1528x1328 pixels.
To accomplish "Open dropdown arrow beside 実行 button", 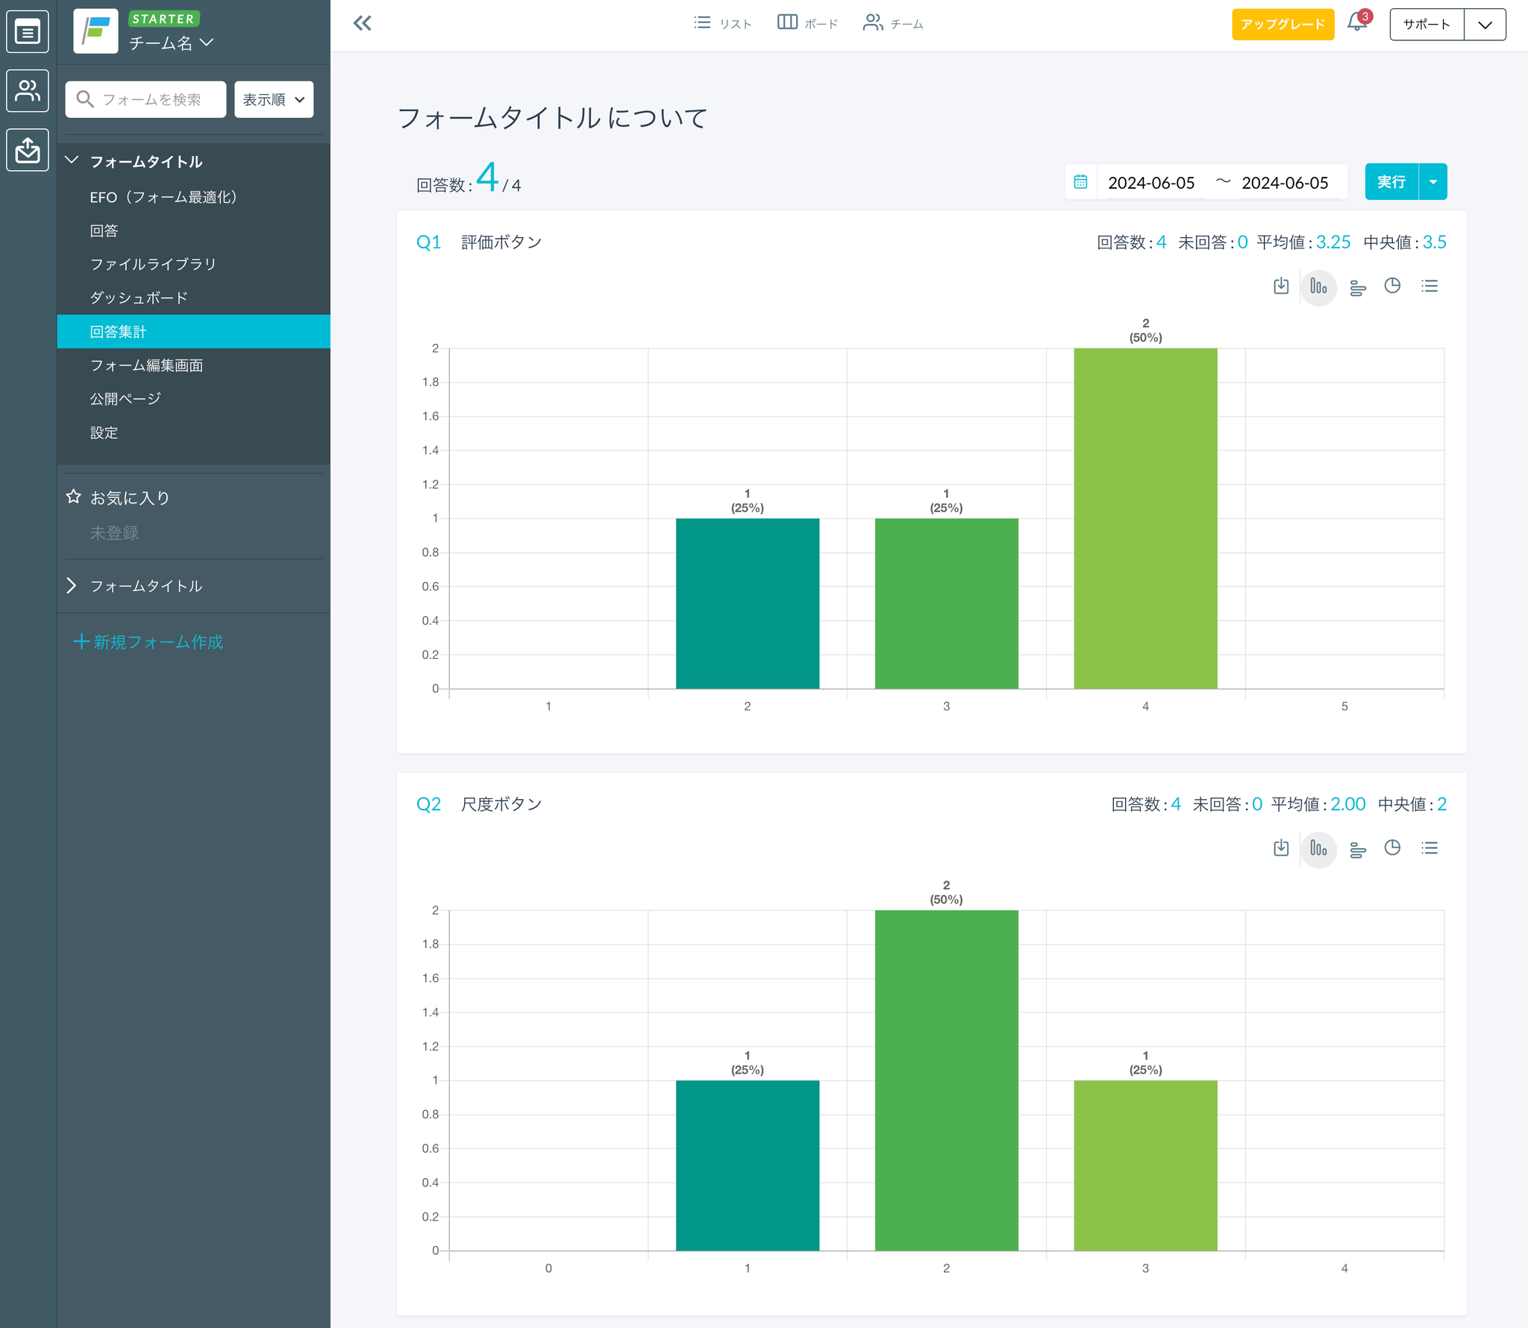I will pyautogui.click(x=1432, y=182).
